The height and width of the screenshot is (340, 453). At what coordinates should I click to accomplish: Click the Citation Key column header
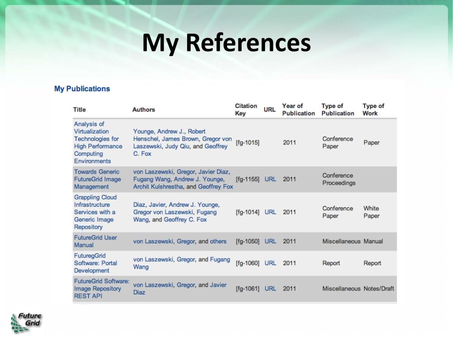point(246,110)
